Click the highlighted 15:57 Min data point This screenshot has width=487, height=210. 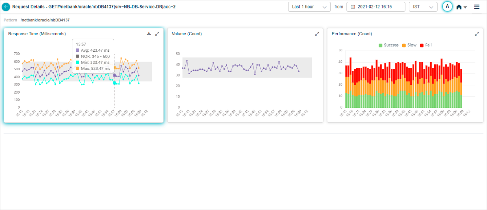114,83
